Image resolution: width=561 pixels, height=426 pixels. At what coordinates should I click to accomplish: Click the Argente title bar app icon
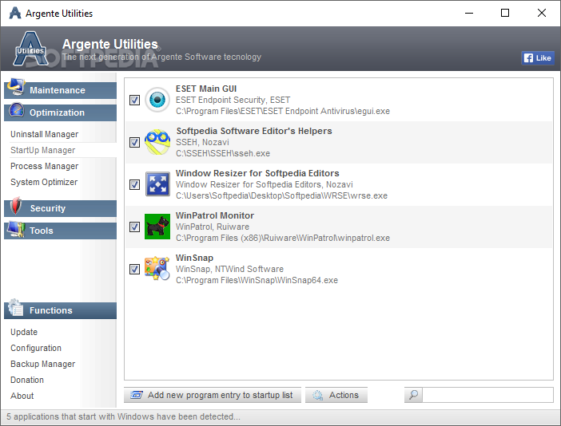point(15,13)
